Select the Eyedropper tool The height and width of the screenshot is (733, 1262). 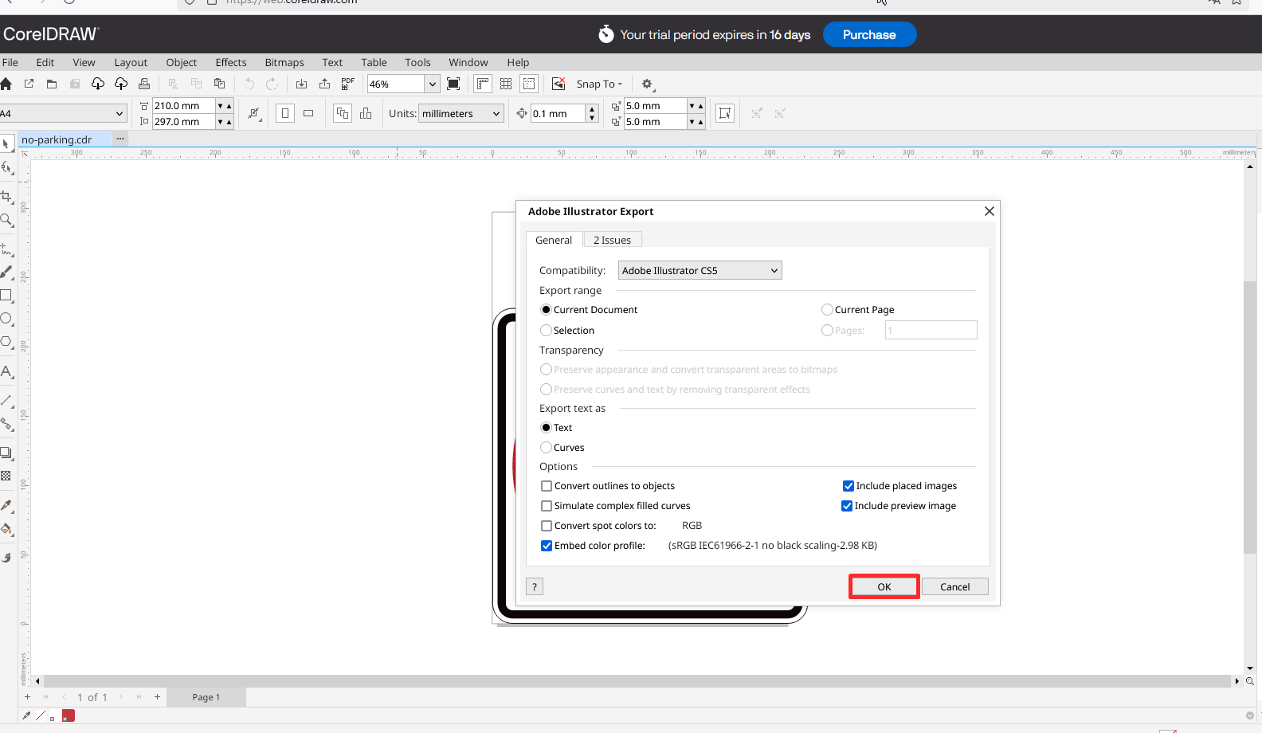tap(6, 506)
